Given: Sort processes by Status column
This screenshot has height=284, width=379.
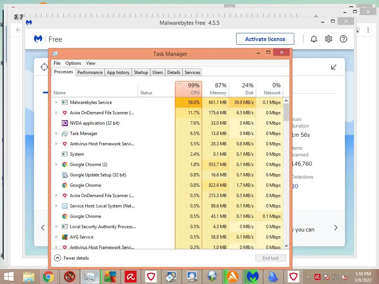Looking at the screenshot, I should pos(157,89).
